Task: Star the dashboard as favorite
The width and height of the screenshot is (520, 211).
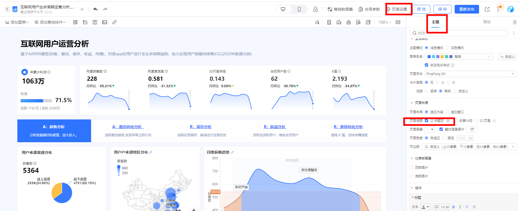Action: coord(82,9)
